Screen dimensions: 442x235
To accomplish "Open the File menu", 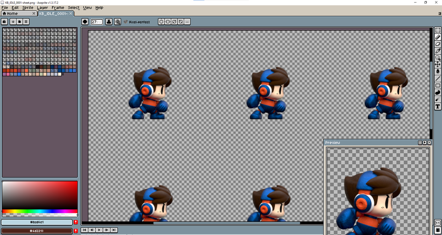I will (4, 8).
